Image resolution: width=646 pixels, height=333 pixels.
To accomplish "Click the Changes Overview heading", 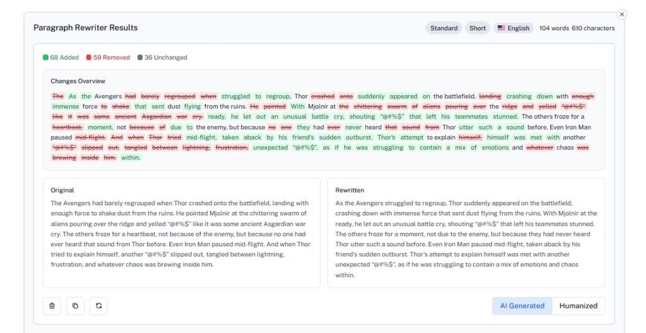I will tap(78, 81).
